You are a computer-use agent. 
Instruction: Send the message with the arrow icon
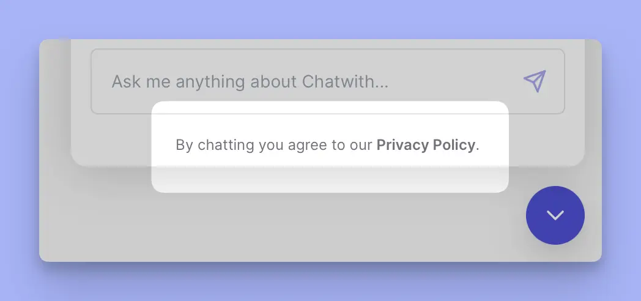pyautogui.click(x=535, y=81)
